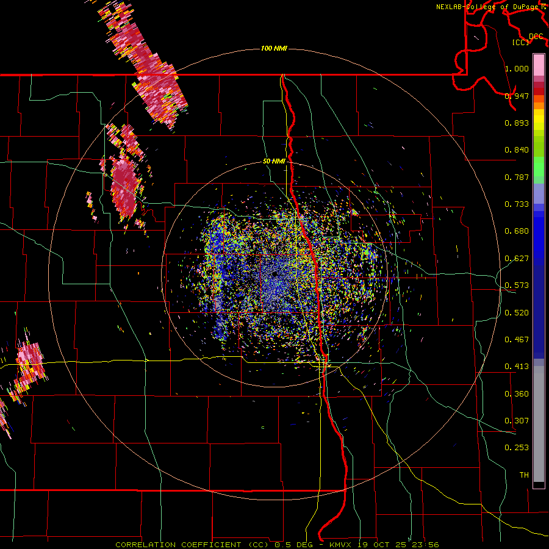This screenshot has height=549, width=549.
Task: Click the DCC [CC] legend title
Action: [528, 39]
